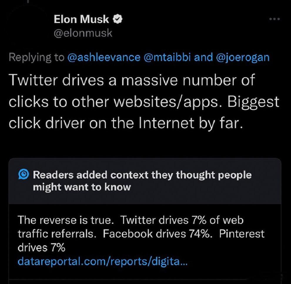Open the @mtaibbi mention
Viewport: 291px width, 284px height.
click(x=167, y=57)
